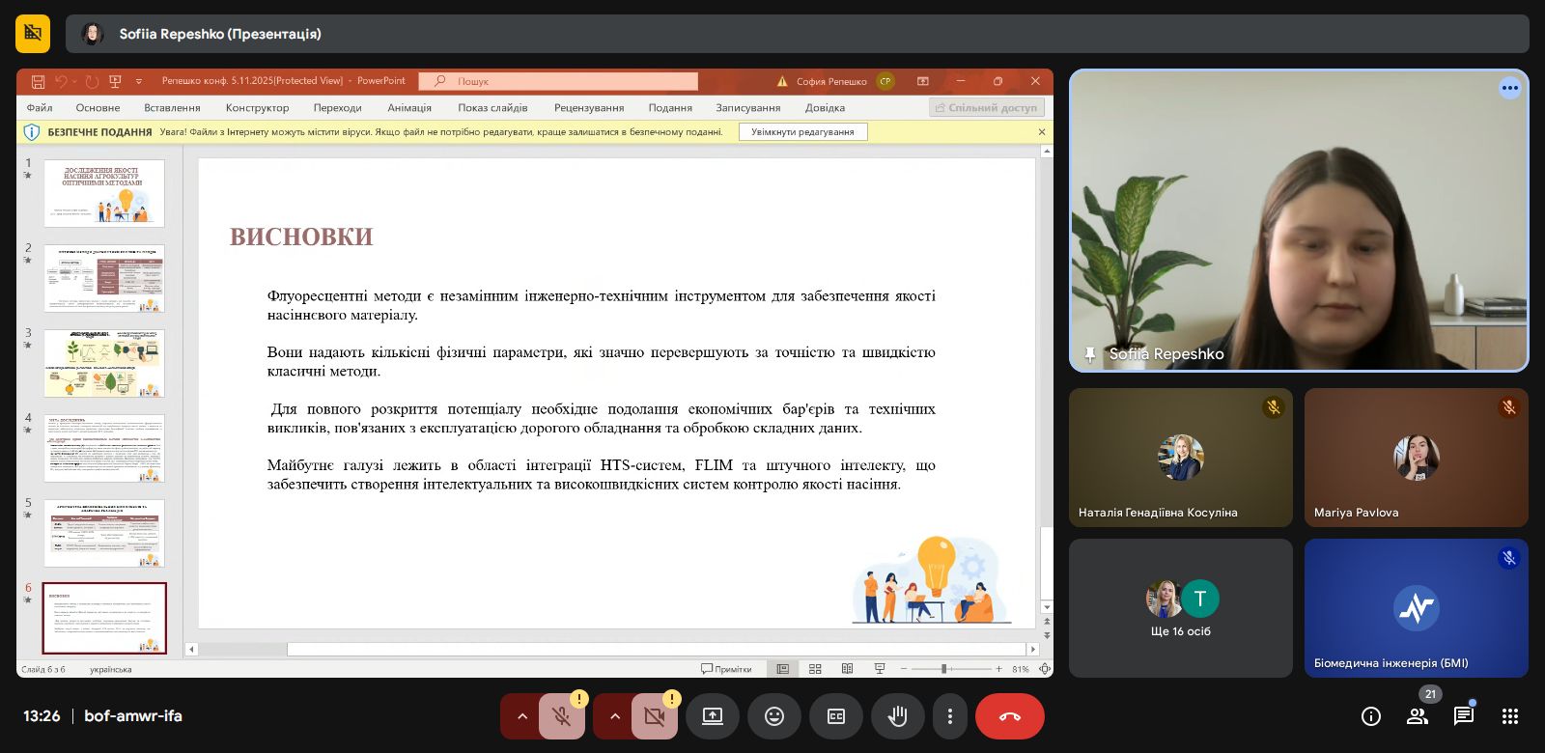The height and width of the screenshot is (753, 1545).
Task: Open the three-dot more options menu
Action: (950, 716)
